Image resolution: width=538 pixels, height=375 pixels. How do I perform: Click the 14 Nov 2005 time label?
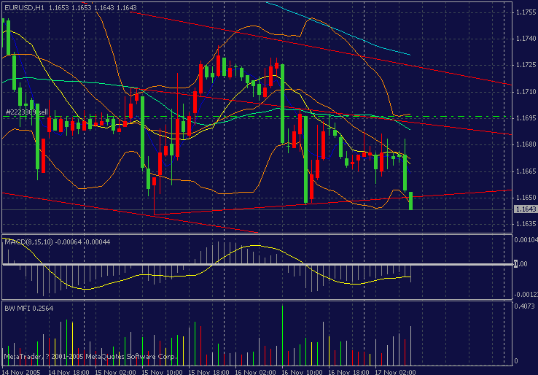pyautogui.click(x=21, y=372)
